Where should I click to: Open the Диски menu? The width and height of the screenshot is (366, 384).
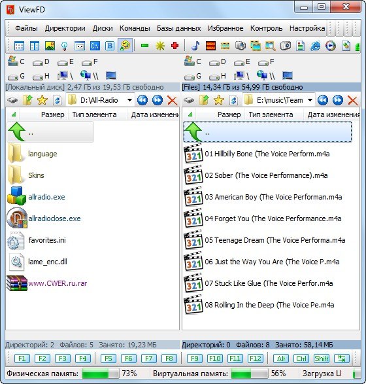[103, 28]
